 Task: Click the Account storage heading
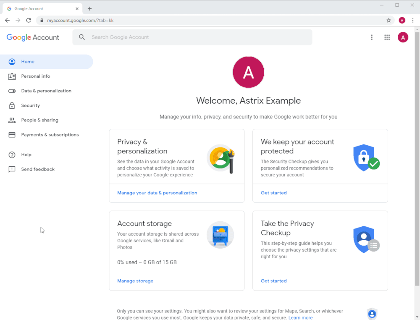[x=144, y=223]
